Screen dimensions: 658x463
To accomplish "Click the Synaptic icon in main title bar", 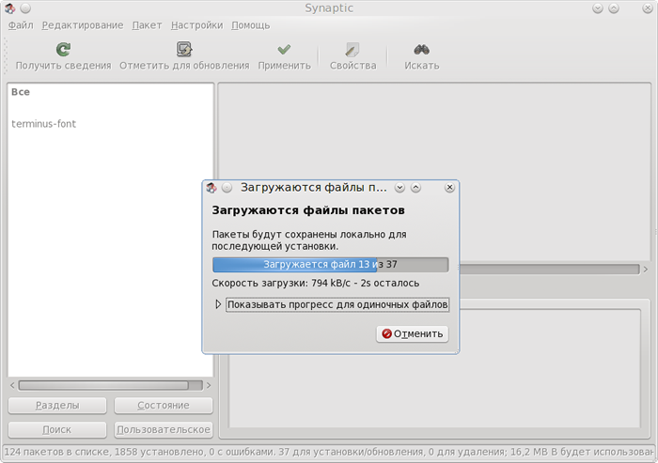I will (9, 8).
